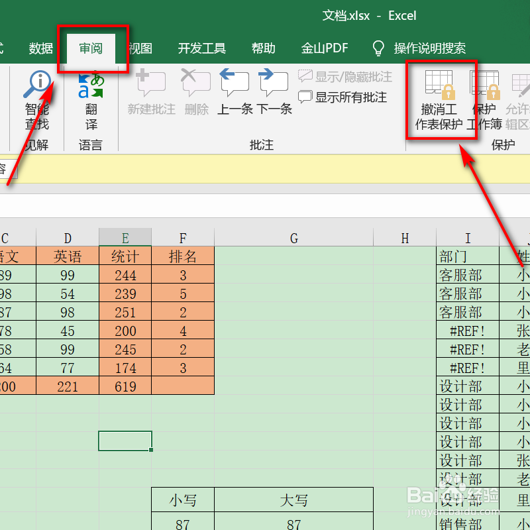This screenshot has height=530, width=530.
Task: Select column G header
Action: point(293,237)
